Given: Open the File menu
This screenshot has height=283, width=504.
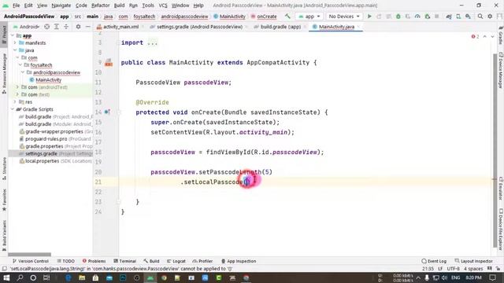Looking at the screenshot, I should click(x=16, y=6).
